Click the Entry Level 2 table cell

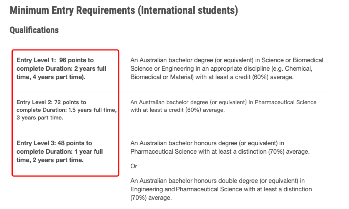pyautogui.click(x=65, y=110)
